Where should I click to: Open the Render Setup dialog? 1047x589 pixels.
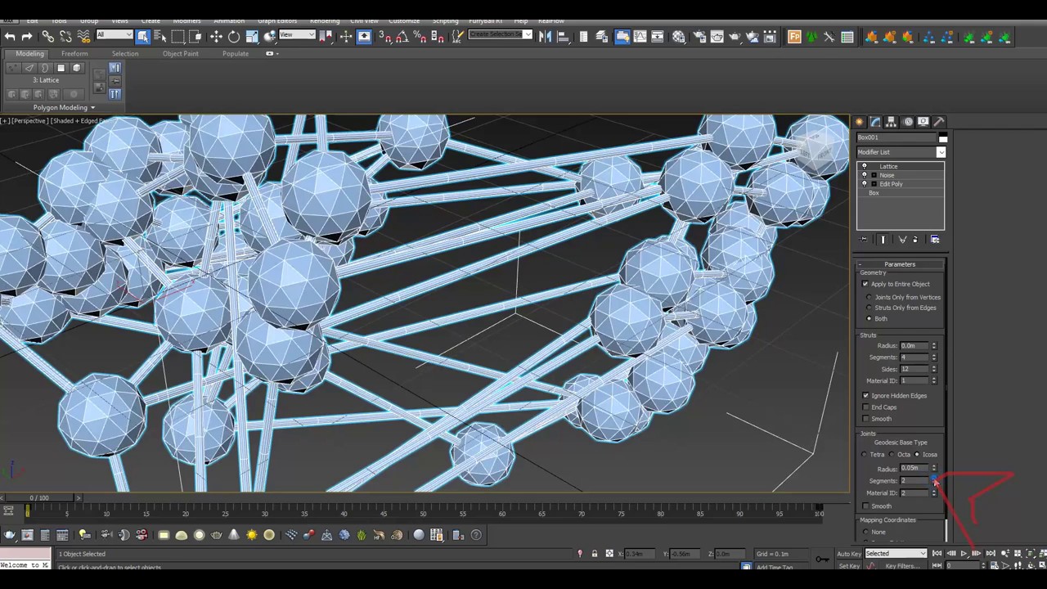699,37
